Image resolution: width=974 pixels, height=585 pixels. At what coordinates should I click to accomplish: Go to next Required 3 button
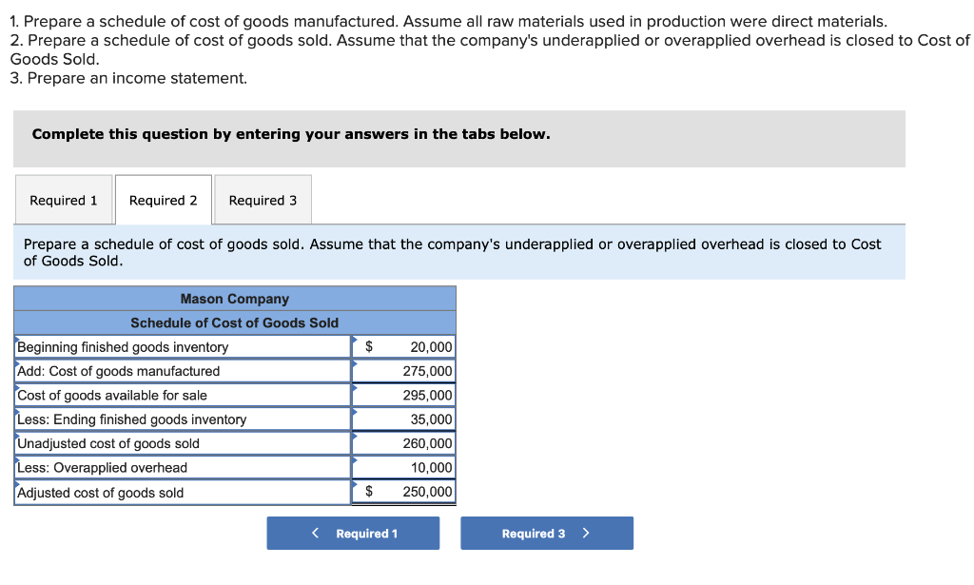(547, 534)
